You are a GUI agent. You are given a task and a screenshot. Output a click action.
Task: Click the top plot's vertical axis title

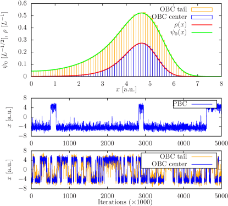click(5, 40)
